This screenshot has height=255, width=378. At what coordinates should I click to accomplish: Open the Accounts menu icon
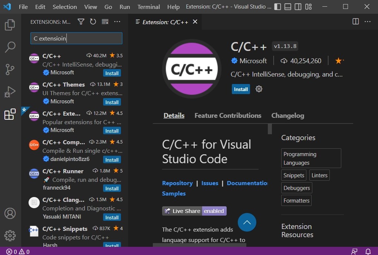click(x=10, y=213)
